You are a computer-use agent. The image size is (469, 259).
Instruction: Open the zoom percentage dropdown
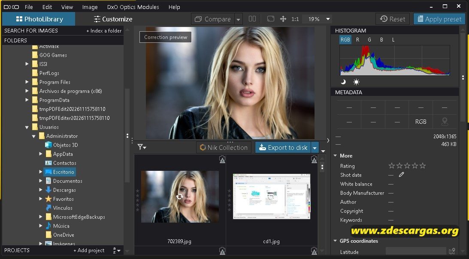coord(328,19)
